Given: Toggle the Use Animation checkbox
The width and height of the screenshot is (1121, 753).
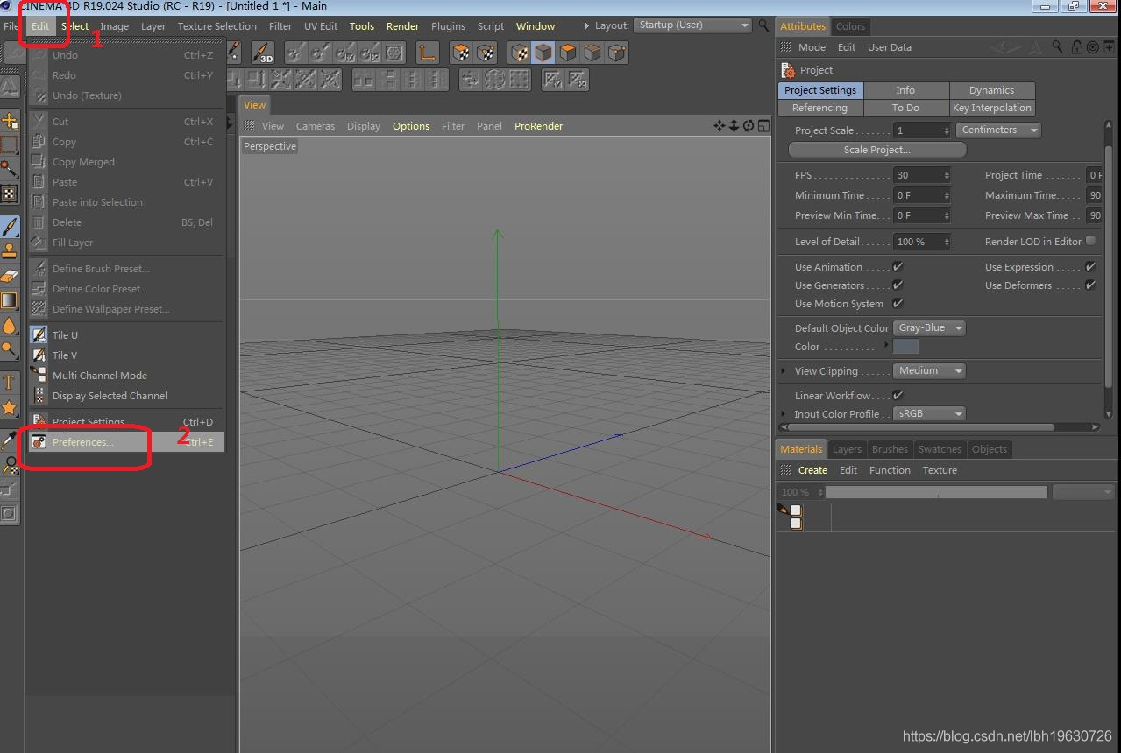Looking at the screenshot, I should click(898, 267).
